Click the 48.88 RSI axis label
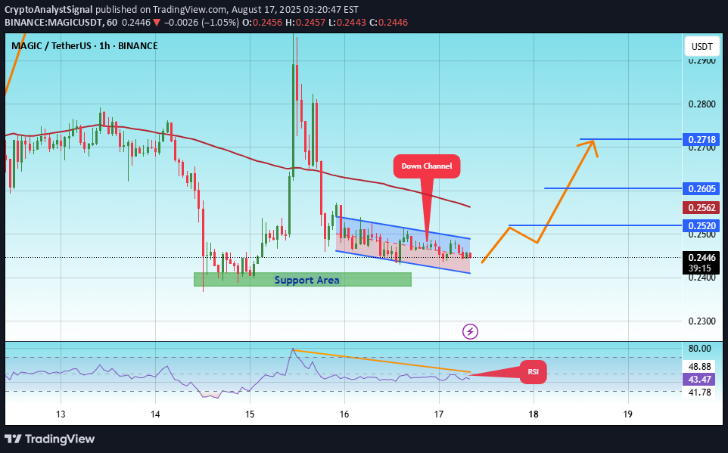Viewport: 728px width, 453px height. [x=700, y=366]
